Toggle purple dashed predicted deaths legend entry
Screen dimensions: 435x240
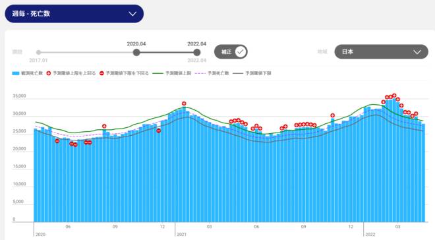(x=212, y=73)
